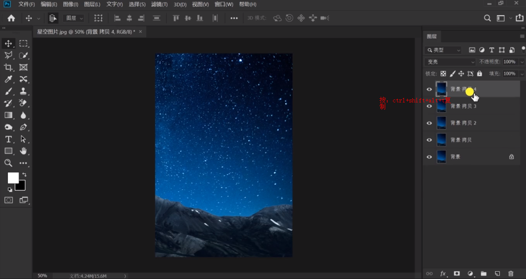Open the 填充 fill dropdown arrow
This screenshot has height=279, width=526.
pos(522,74)
